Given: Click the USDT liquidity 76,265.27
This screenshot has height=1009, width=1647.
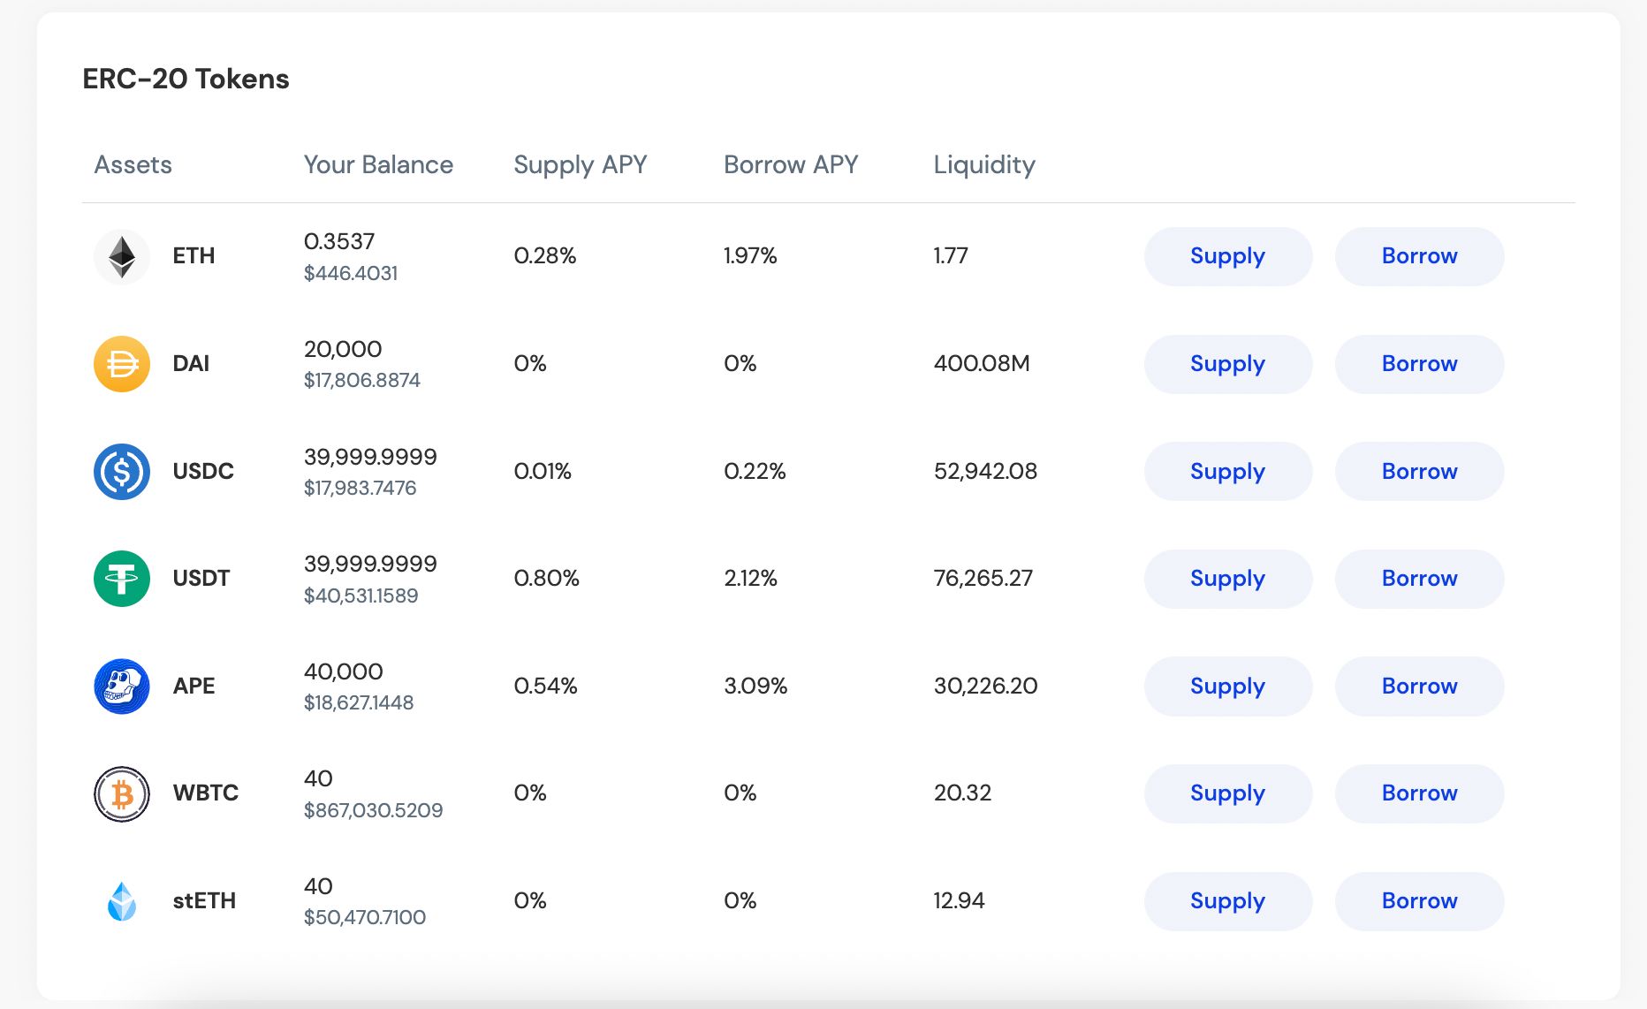Looking at the screenshot, I should 983,579.
